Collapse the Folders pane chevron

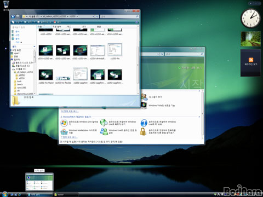click(35, 47)
